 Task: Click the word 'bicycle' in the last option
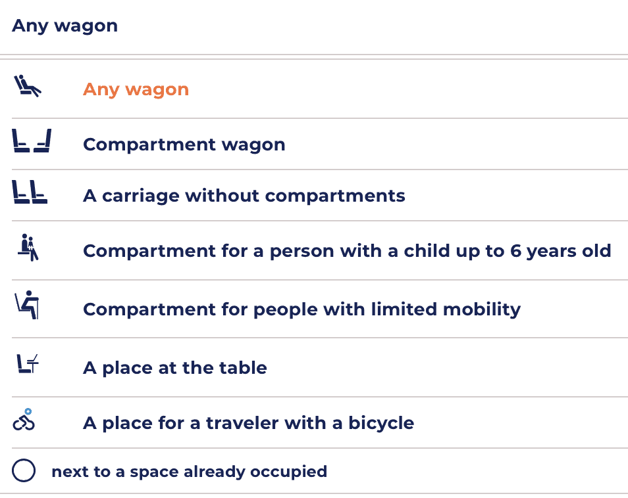380,422
